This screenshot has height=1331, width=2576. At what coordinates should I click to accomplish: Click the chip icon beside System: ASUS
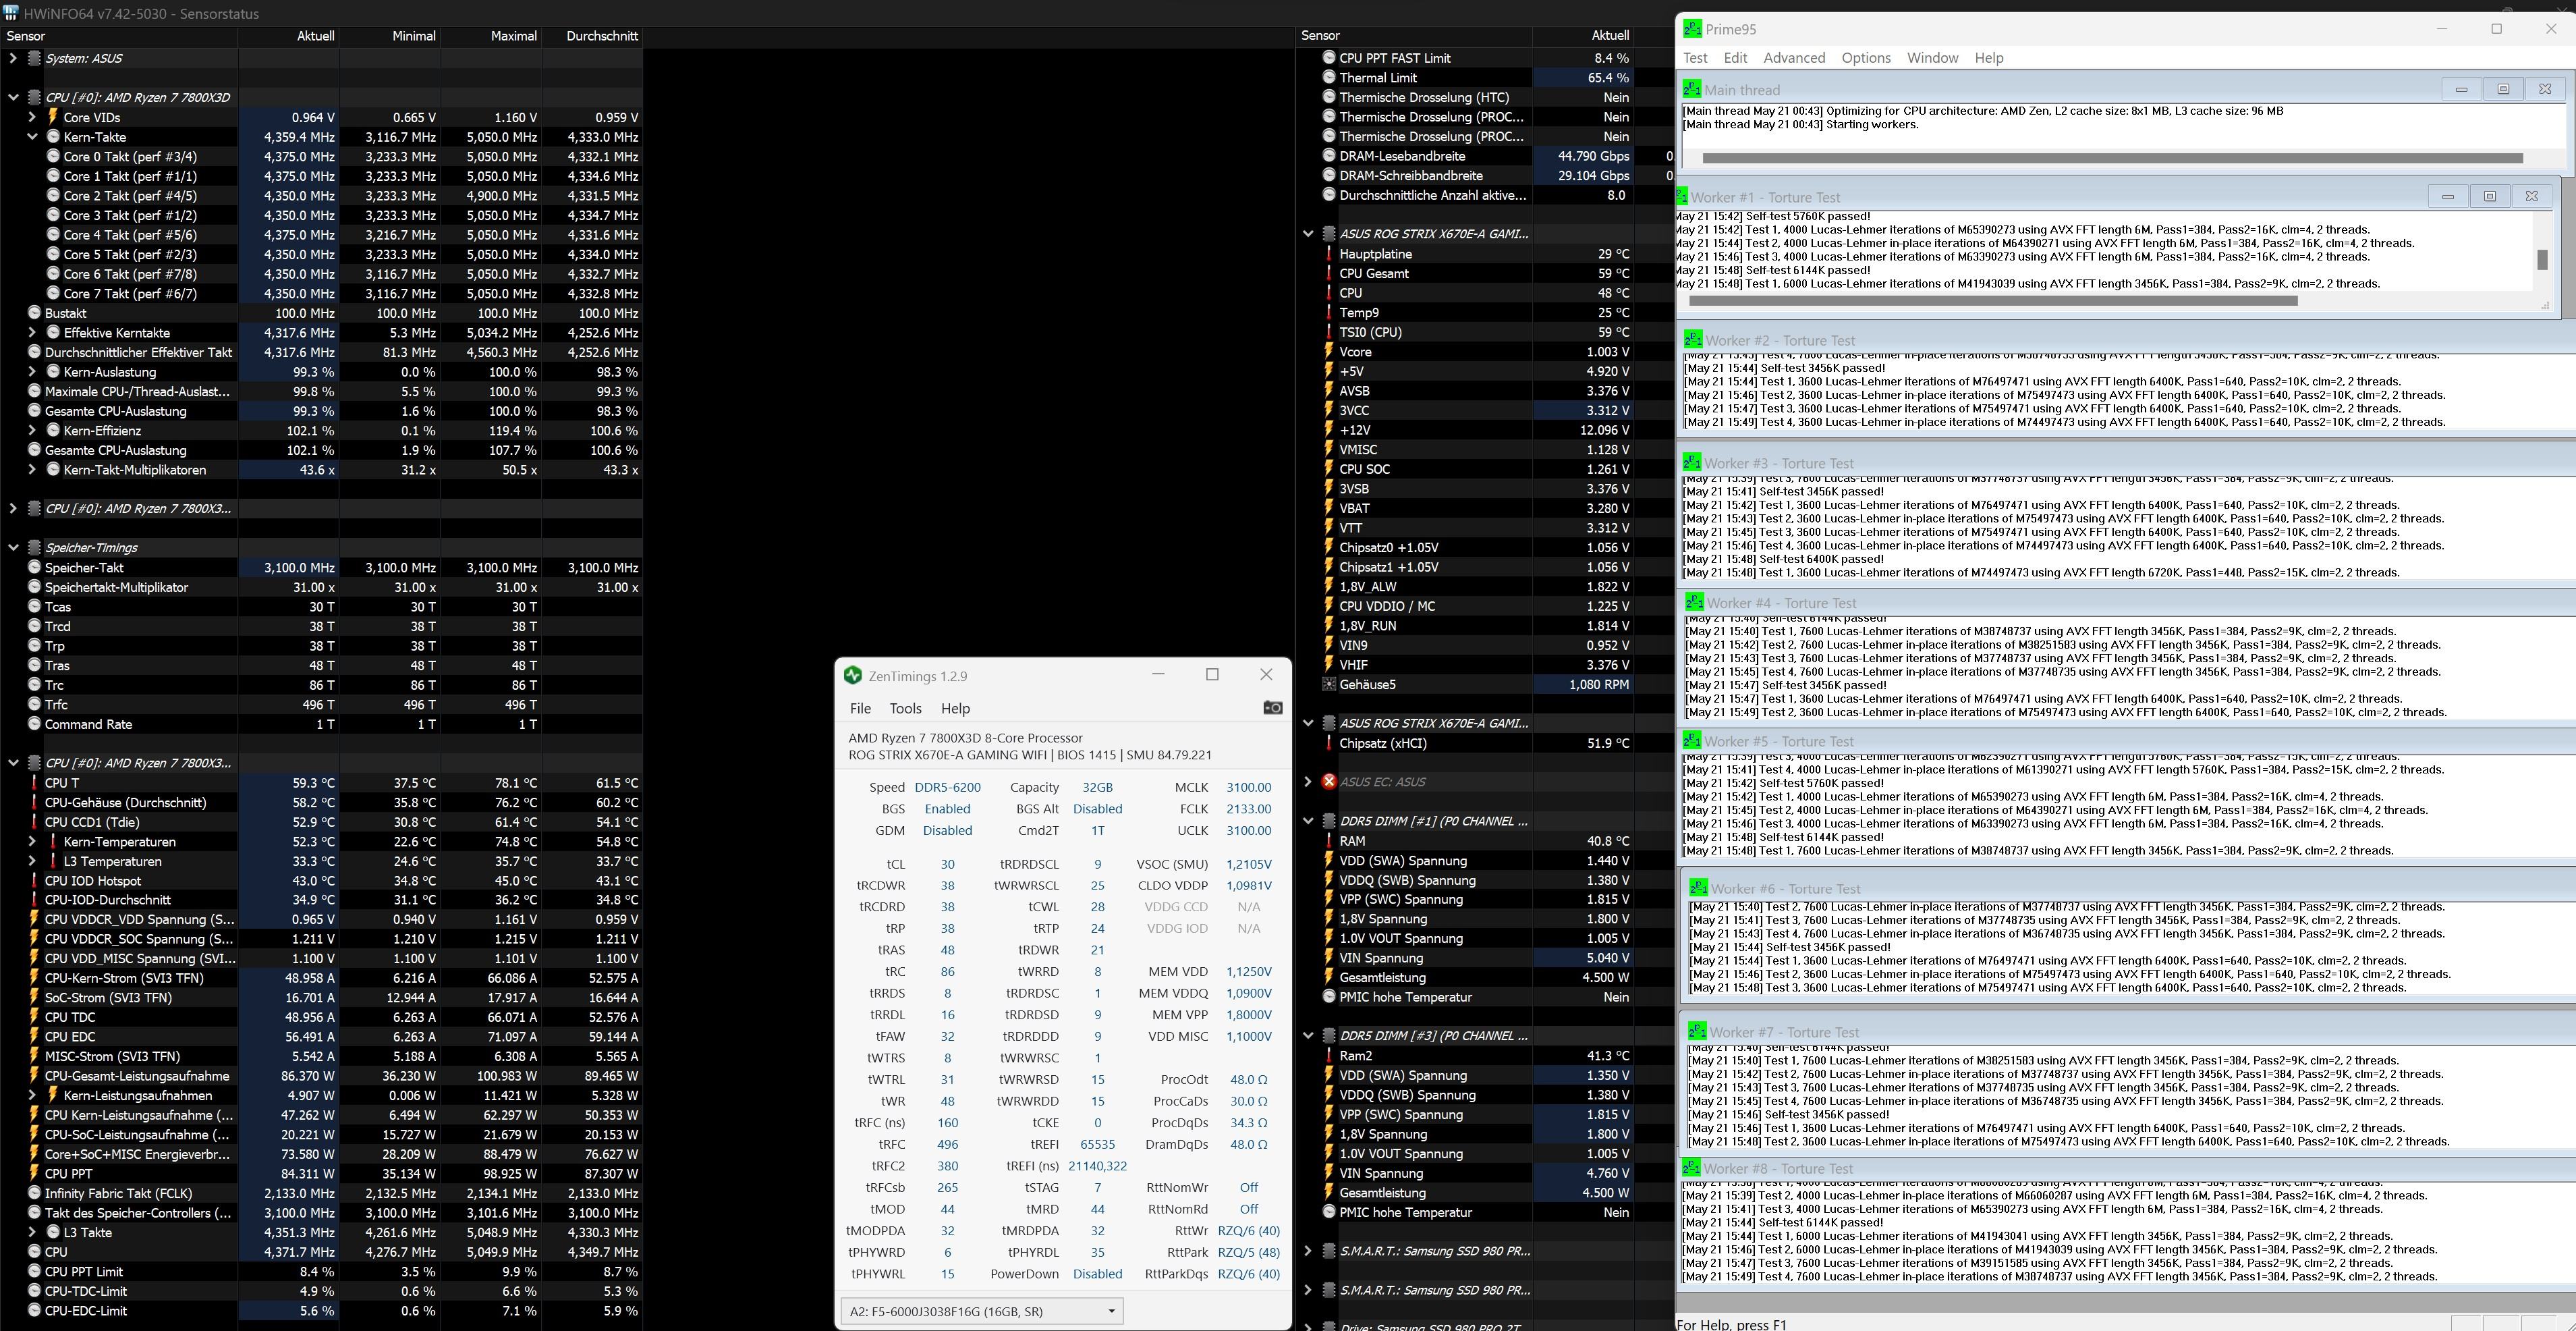[34, 58]
